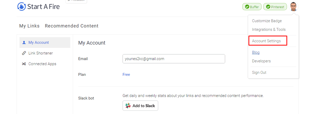310x114 pixels.
Task: Click the chain icon beside Link Shortener
Action: pos(24,53)
